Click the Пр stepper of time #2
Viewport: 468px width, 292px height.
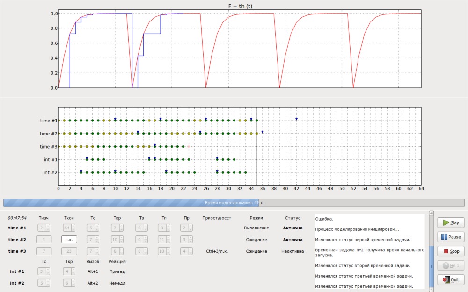187,240
